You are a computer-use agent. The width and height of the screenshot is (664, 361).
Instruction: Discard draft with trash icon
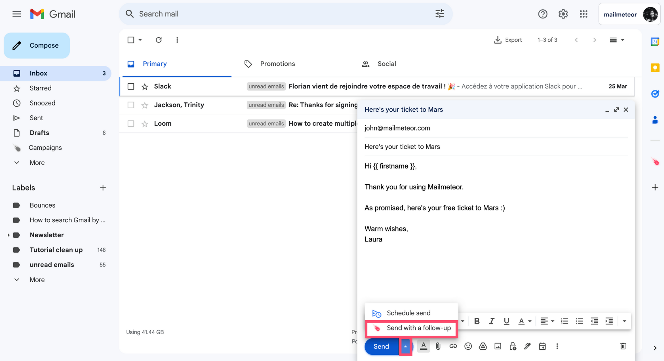coord(623,346)
